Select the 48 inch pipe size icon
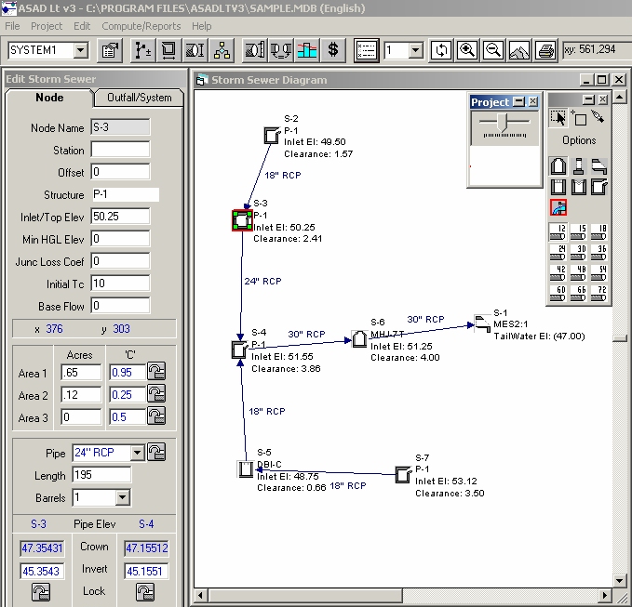Image resolution: width=632 pixels, height=607 pixels. (579, 273)
